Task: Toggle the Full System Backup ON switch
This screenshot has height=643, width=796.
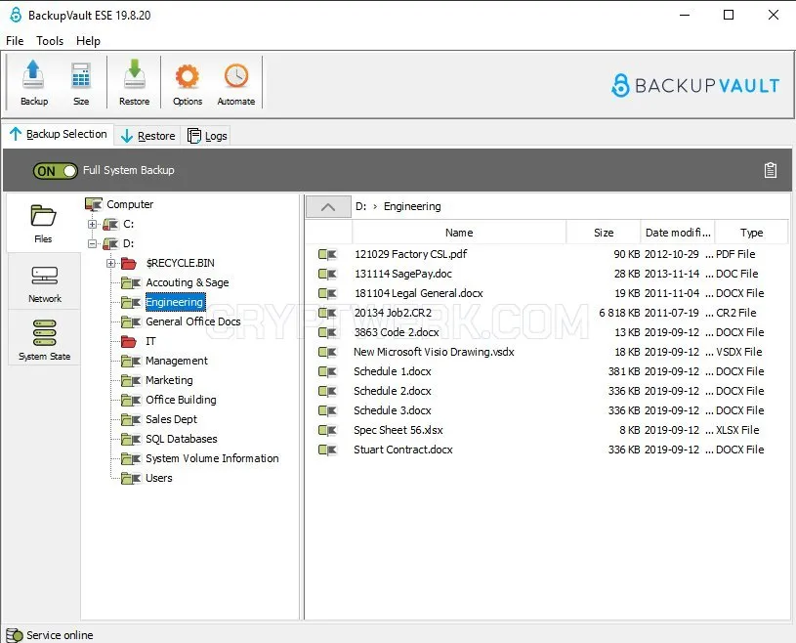Action: click(x=55, y=171)
